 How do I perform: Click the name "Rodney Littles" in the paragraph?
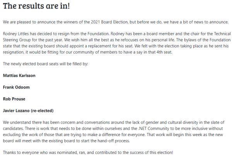tap(15, 34)
